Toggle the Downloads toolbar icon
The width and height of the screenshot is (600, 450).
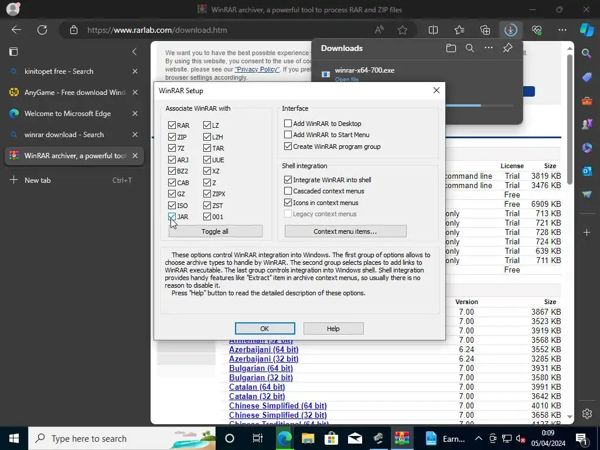[x=510, y=30]
